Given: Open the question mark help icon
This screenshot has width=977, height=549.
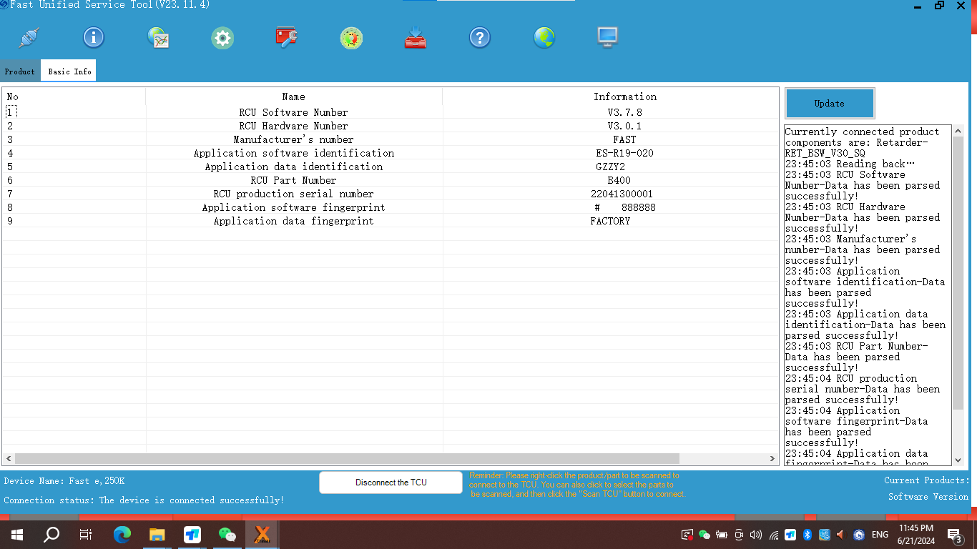Looking at the screenshot, I should [x=480, y=38].
